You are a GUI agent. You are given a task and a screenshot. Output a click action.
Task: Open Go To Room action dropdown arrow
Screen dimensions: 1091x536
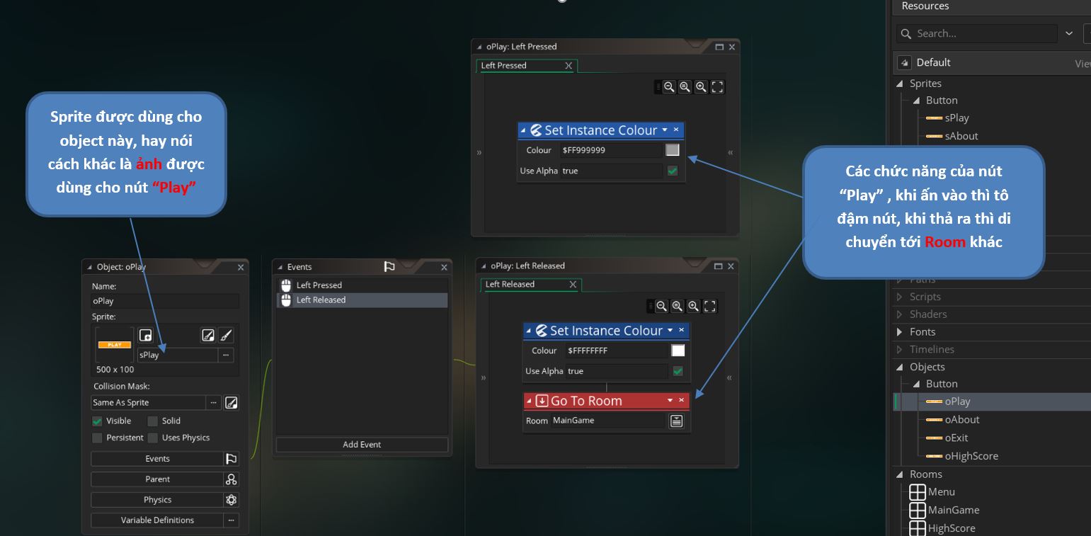point(670,401)
